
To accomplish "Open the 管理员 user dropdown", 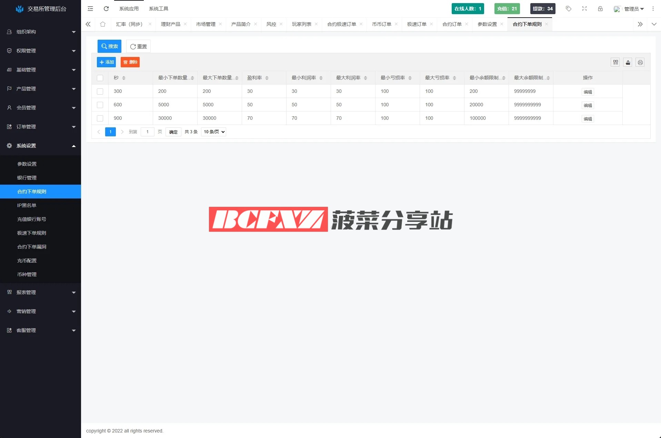I will pyautogui.click(x=633, y=9).
